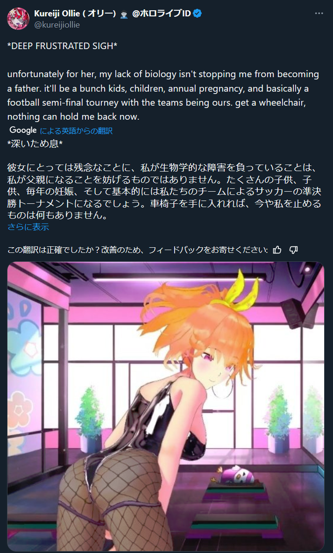This screenshot has height=553, width=333.
Task: Open the three-dot more options menu
Action: [319, 14]
